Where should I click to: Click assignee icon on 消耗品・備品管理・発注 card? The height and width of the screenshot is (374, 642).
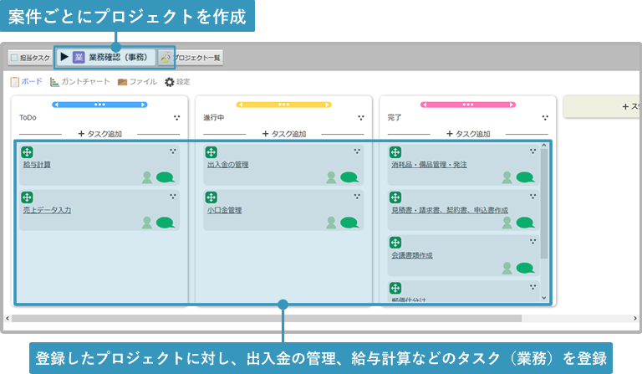[x=507, y=177]
